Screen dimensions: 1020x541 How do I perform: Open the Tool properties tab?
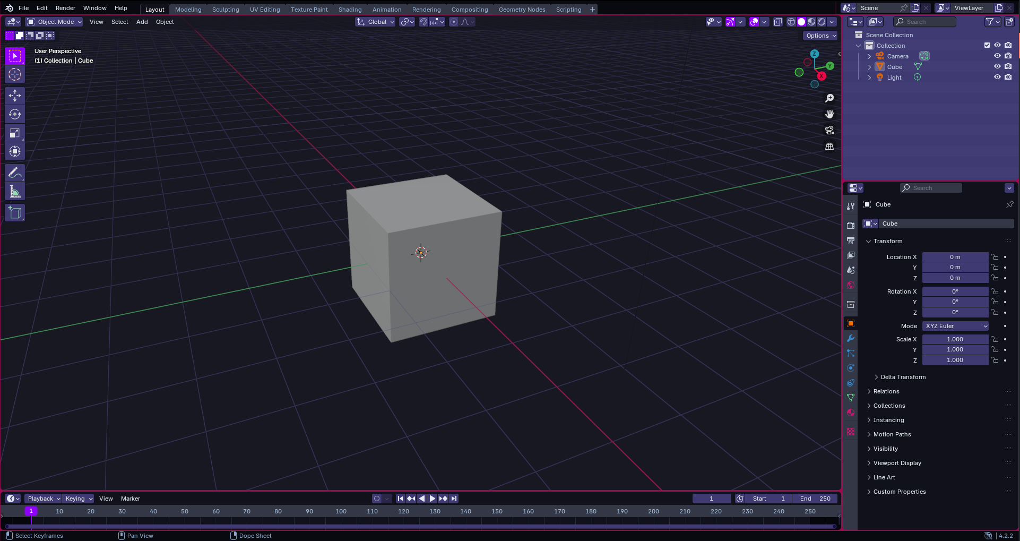coord(851,207)
